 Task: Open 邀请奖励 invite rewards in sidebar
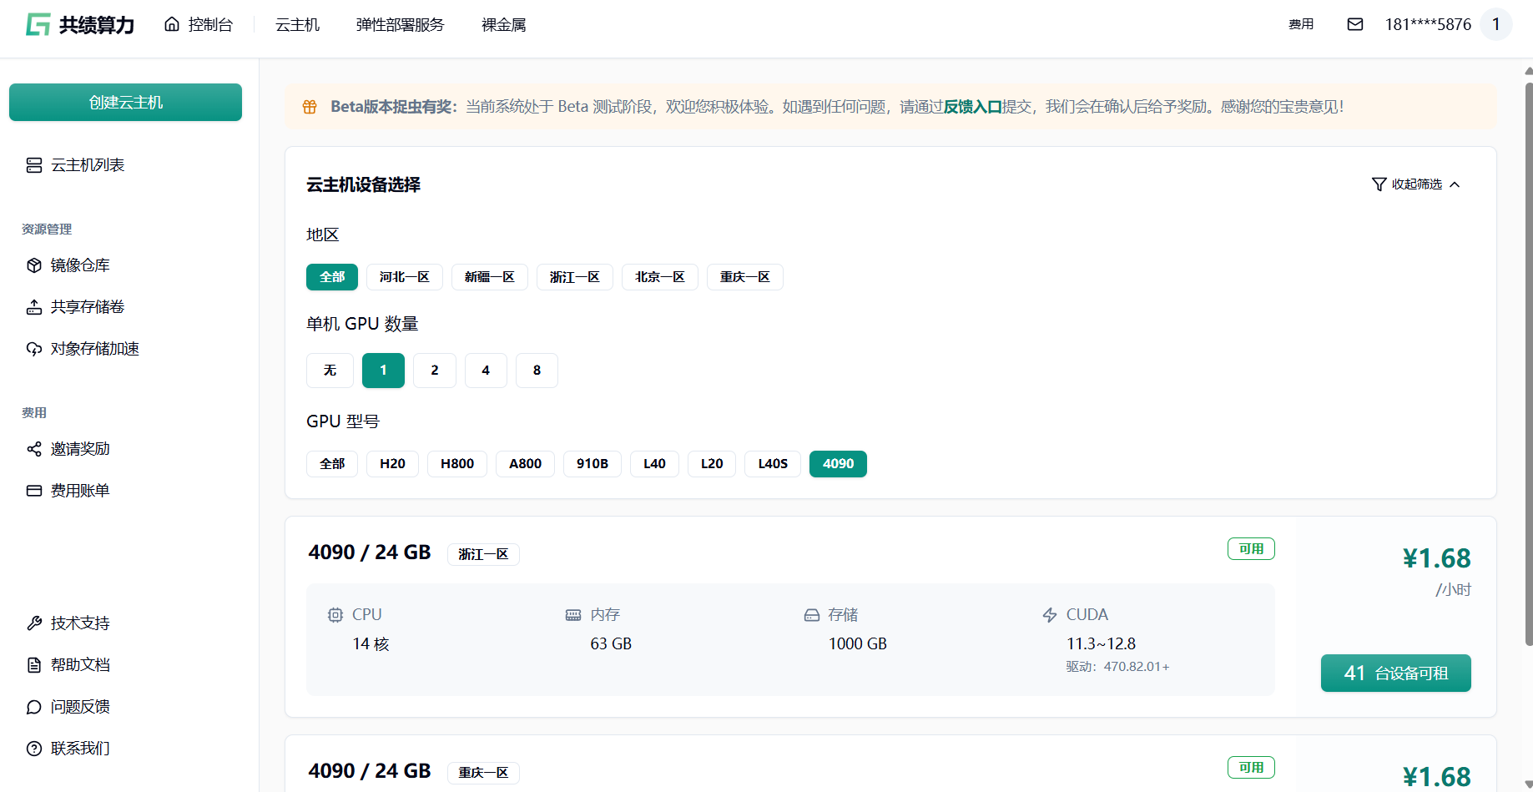pos(79,449)
